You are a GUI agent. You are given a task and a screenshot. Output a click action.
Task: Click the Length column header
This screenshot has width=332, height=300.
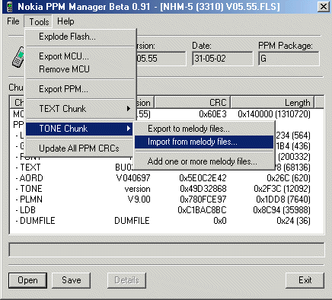click(273, 103)
